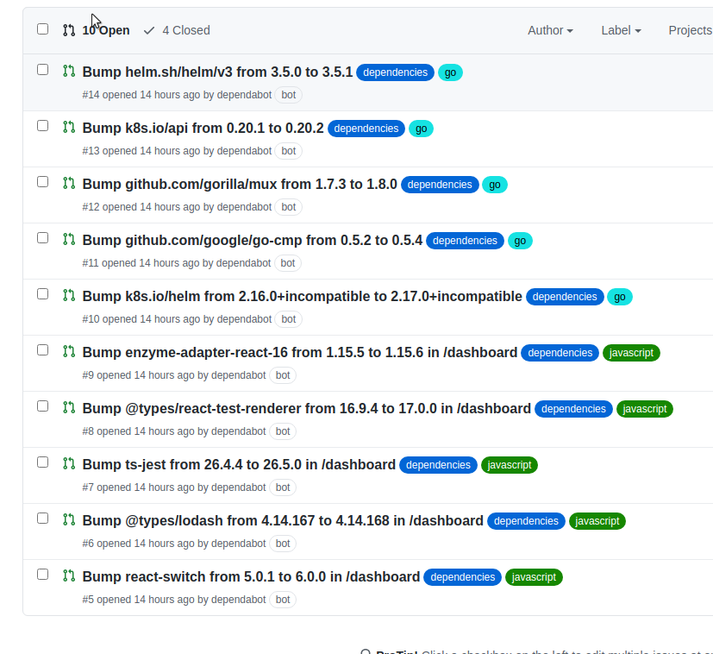This screenshot has width=713, height=654.
Task: Click dependencies label on k8s.io/api row
Action: [366, 129]
